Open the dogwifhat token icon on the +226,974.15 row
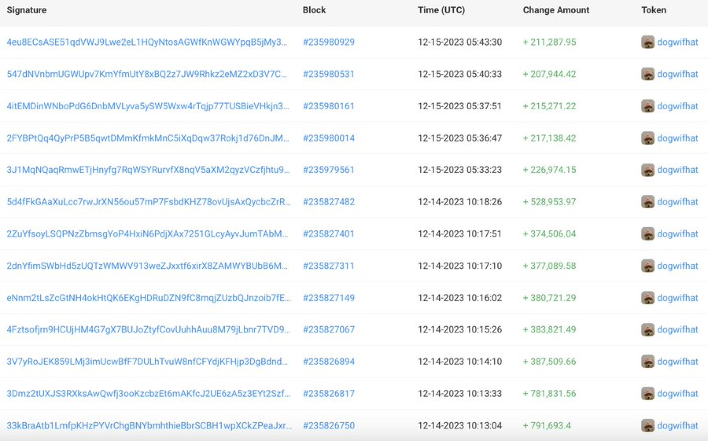The image size is (708, 441). point(649,170)
